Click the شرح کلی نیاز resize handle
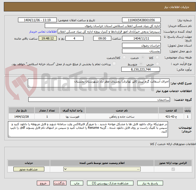 pyautogui.click(x=29, y=86)
